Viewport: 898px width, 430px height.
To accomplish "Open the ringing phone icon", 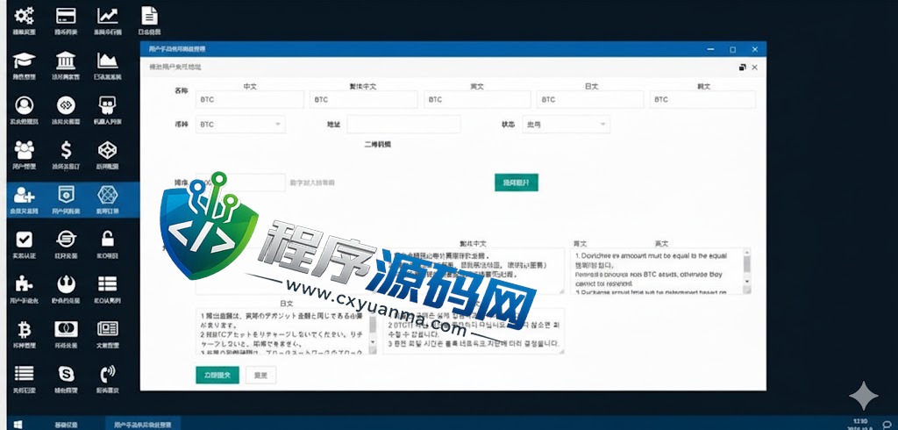I will [107, 374].
